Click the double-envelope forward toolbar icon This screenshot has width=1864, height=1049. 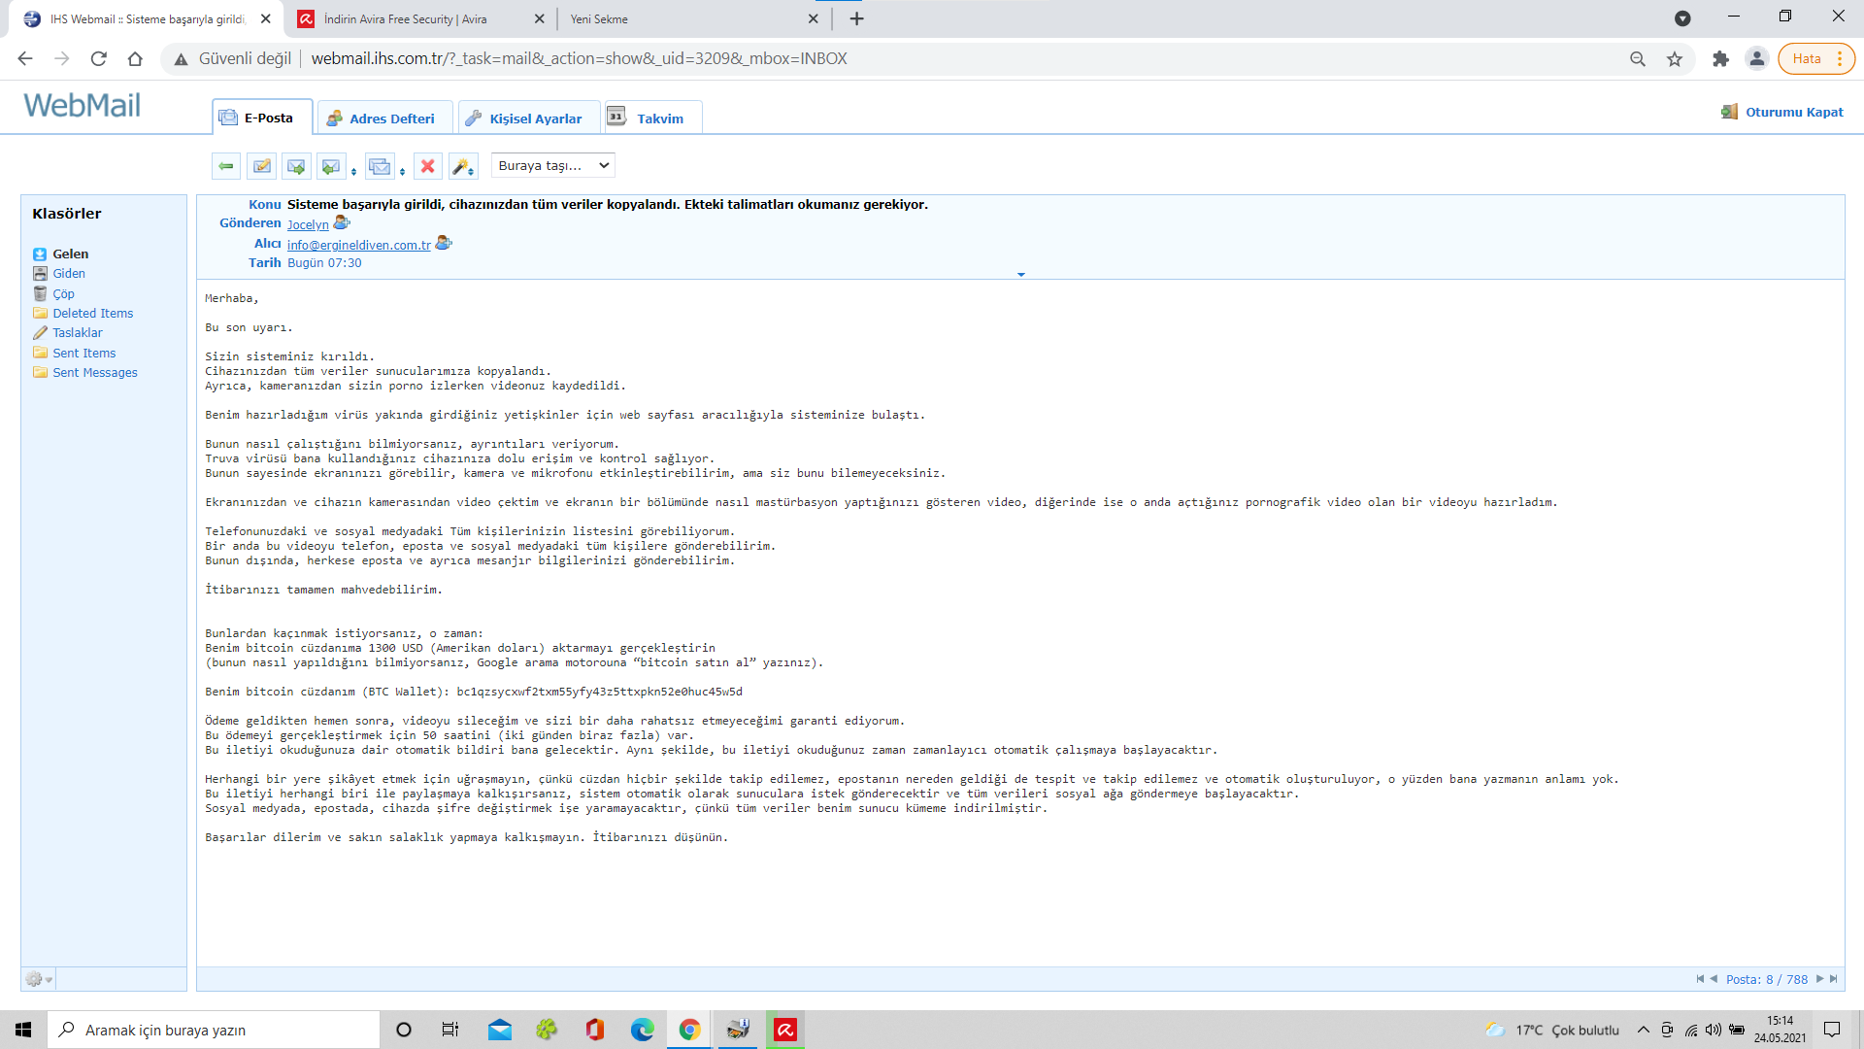point(380,166)
